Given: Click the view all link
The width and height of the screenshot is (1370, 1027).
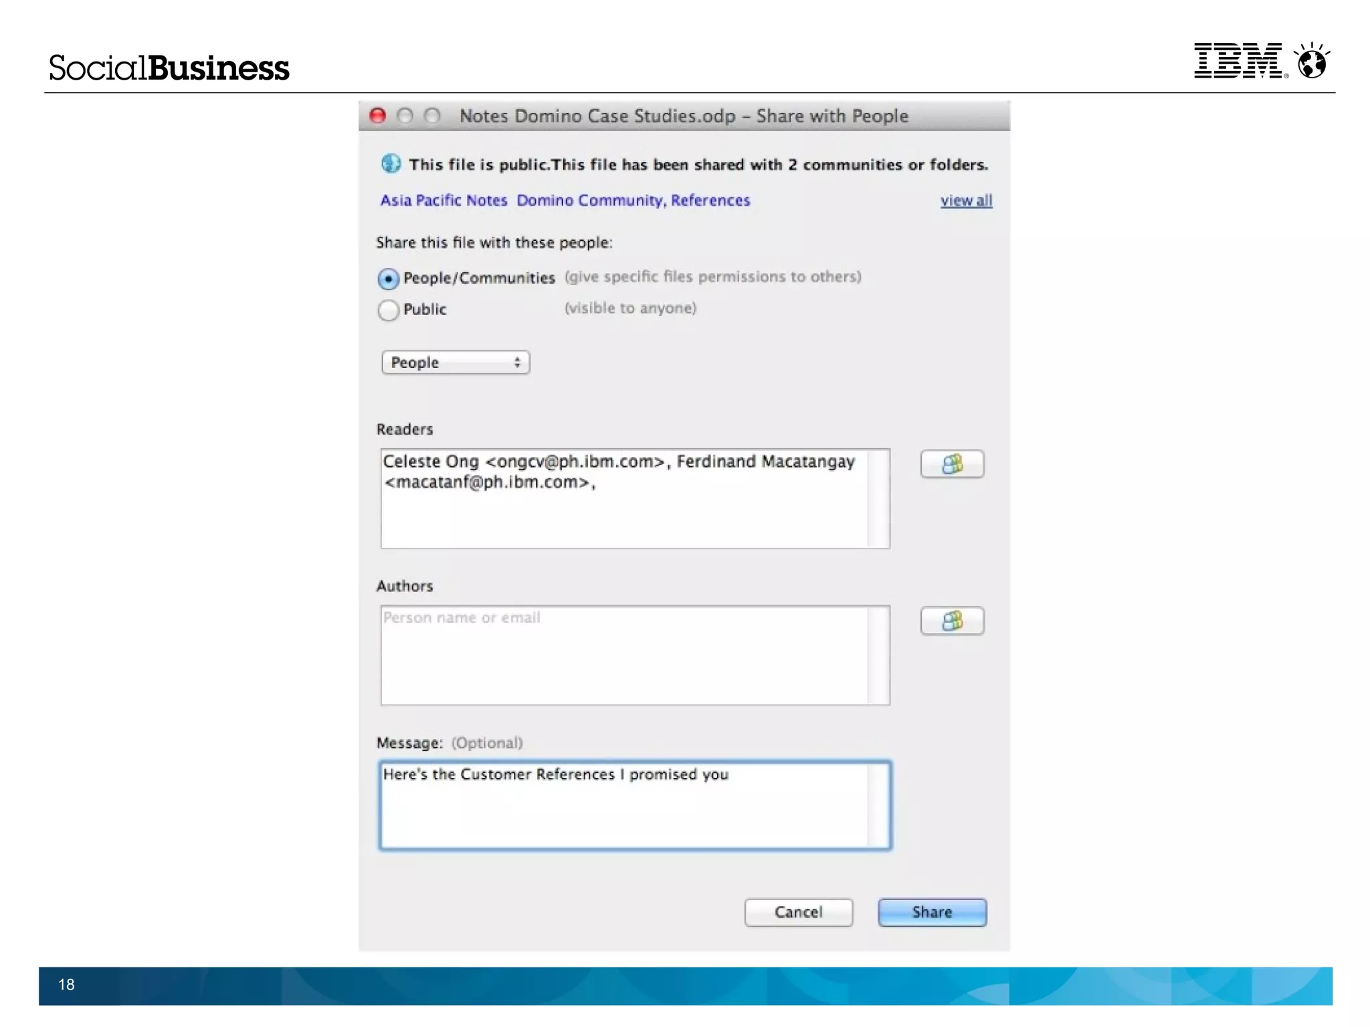Looking at the screenshot, I should point(965,201).
